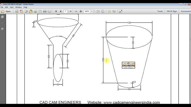Show attachments paperclip panel icon
This screenshot has height=107, width=191.
(x=2, y=23)
